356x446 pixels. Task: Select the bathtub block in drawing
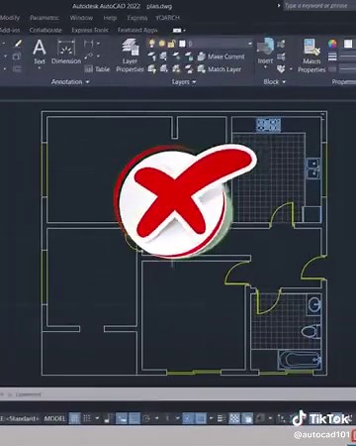click(x=300, y=361)
